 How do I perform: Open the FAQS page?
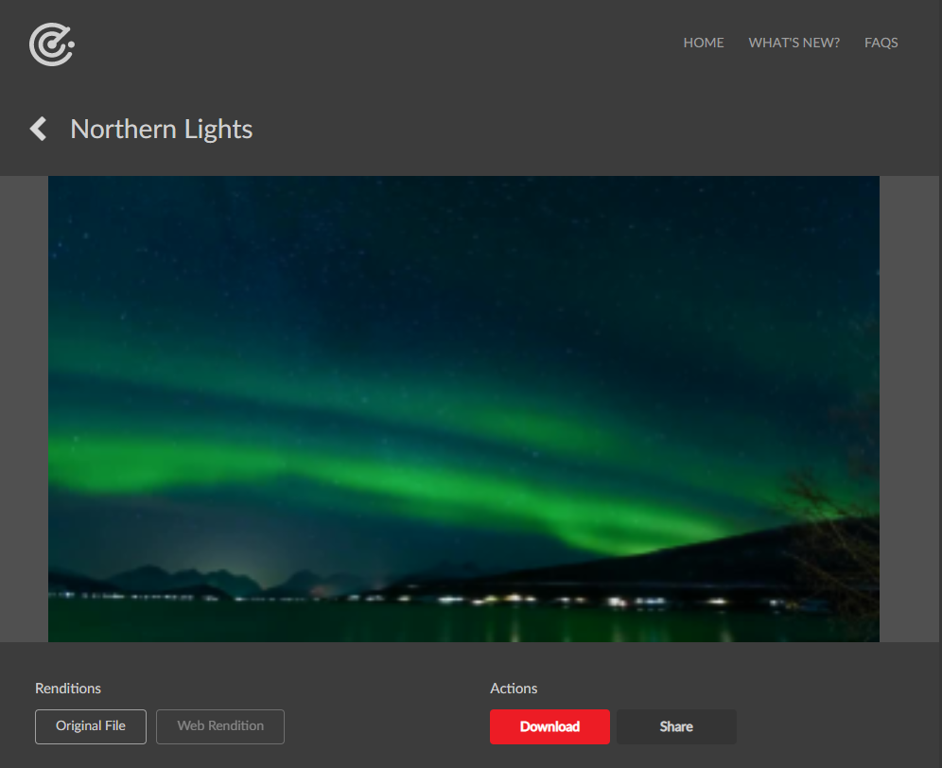coord(881,43)
